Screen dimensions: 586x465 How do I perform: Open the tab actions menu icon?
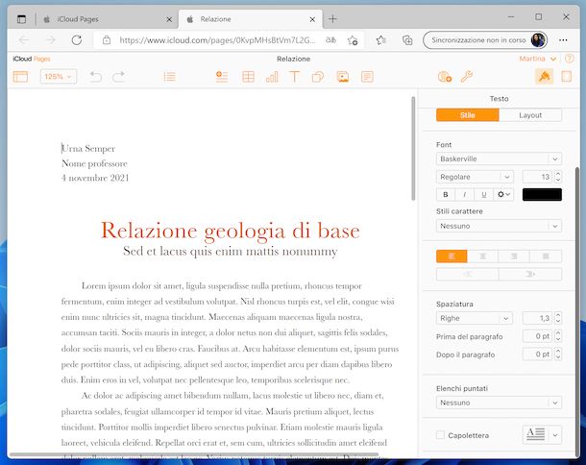tap(22, 19)
